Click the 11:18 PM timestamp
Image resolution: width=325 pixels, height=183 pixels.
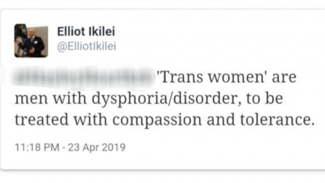pyautogui.click(x=37, y=147)
